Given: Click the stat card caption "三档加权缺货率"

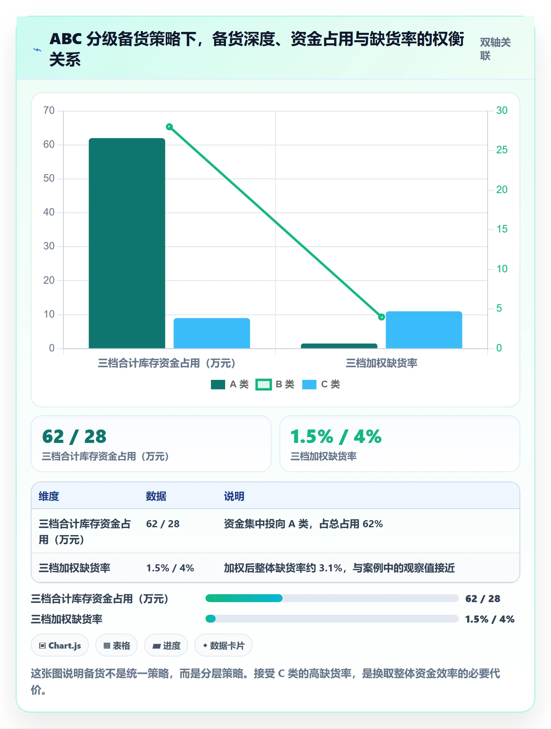Looking at the screenshot, I should (324, 456).
